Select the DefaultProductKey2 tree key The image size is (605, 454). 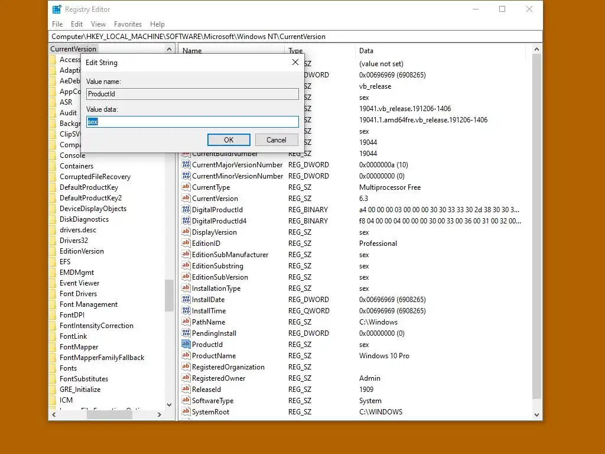click(x=90, y=197)
